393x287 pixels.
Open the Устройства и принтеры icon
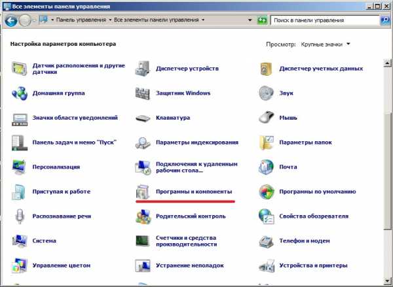pyautogui.click(x=266, y=266)
